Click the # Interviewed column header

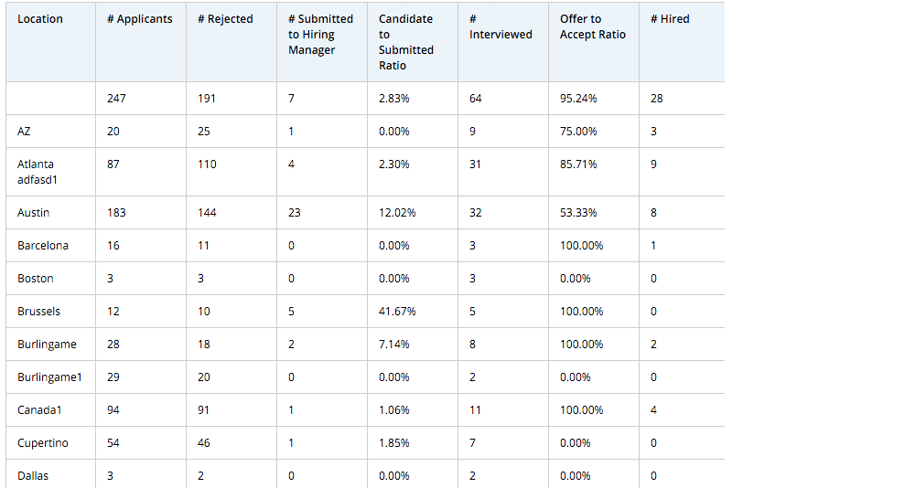click(x=501, y=27)
